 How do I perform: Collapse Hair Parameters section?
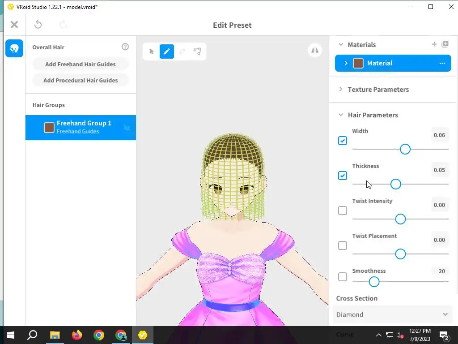[340, 115]
